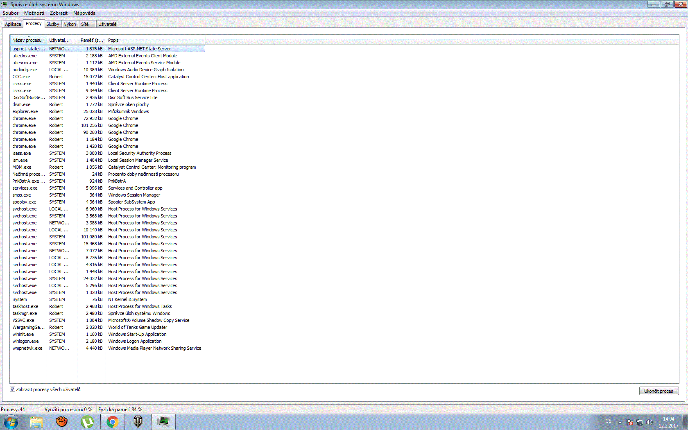Screen dimensions: 688x430
Task: Click the volume speaker tray icon
Action: click(x=650, y=422)
